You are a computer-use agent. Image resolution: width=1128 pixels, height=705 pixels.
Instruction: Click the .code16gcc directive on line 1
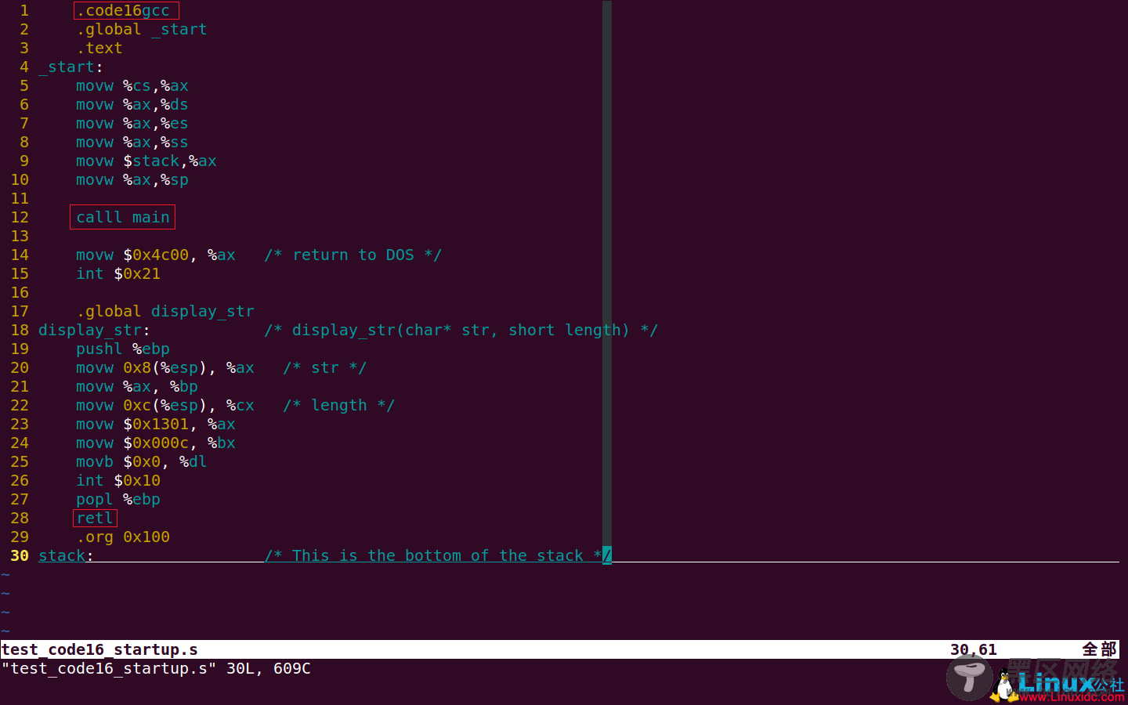(123, 10)
